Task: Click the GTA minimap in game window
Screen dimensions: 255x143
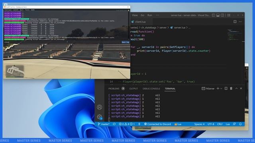Action: (15, 71)
